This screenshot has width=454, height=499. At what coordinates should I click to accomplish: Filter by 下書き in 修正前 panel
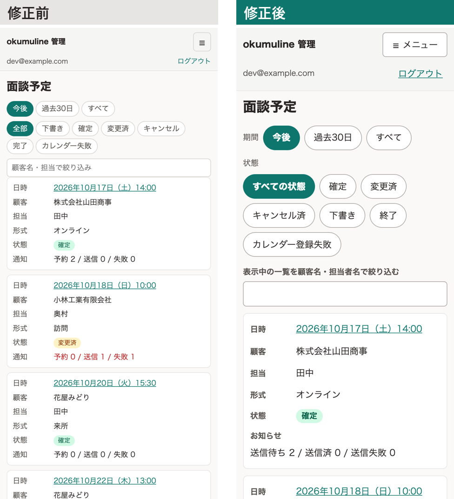[53, 128]
